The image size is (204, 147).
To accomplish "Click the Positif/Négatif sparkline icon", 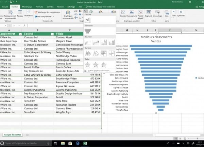I will point(140,15).
